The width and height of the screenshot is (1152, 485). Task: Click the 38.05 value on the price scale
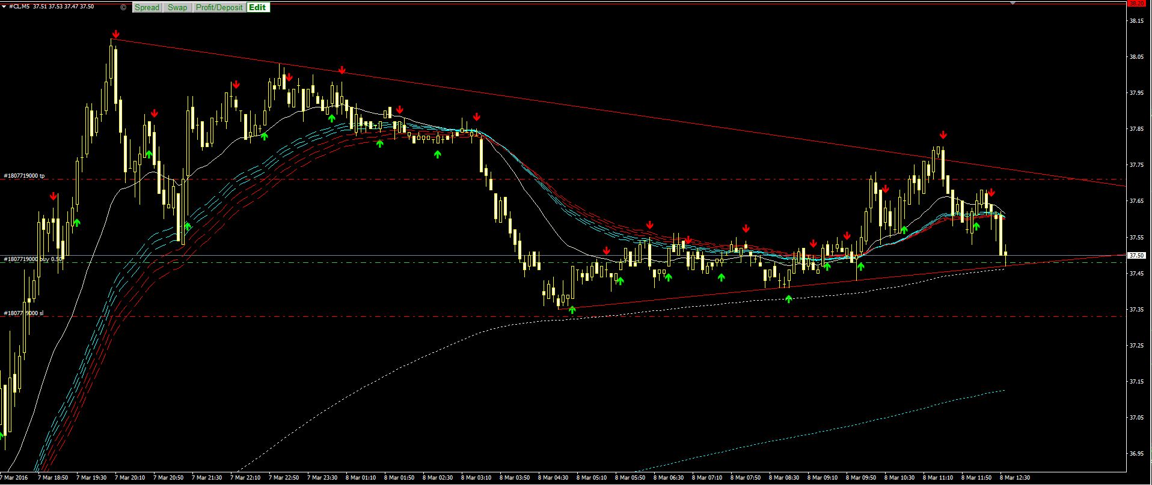(x=1136, y=57)
